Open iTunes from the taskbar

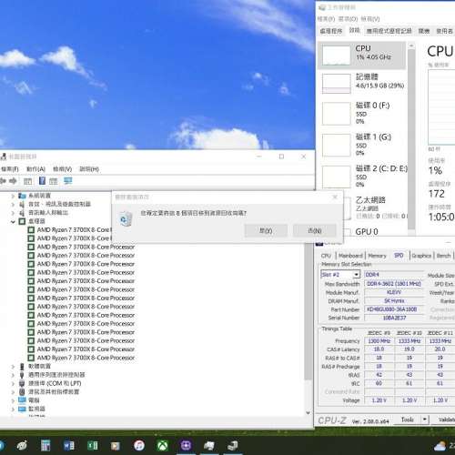(x=139, y=445)
